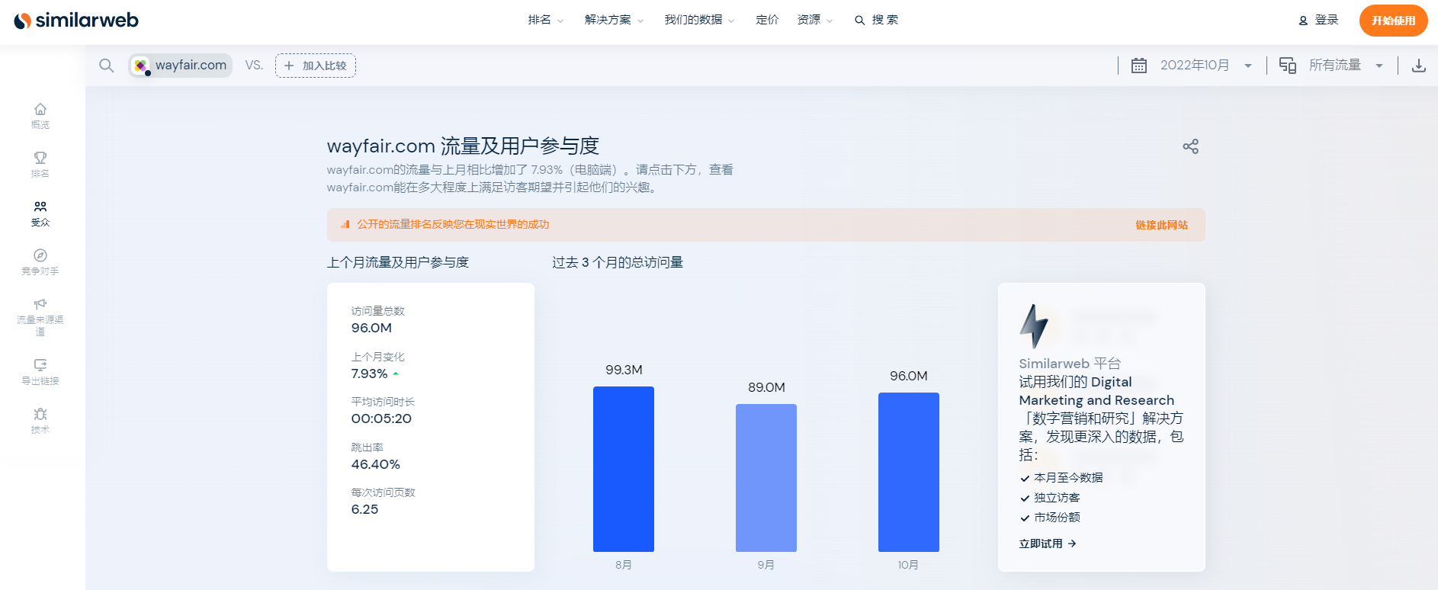Open the 所有流量 traffic dropdown
Viewport: 1438px width, 590px height.
(1346, 66)
